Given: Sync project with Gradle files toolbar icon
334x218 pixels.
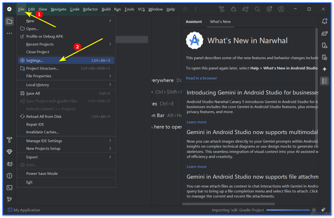Looking at the screenshot, I should pos(245,9).
